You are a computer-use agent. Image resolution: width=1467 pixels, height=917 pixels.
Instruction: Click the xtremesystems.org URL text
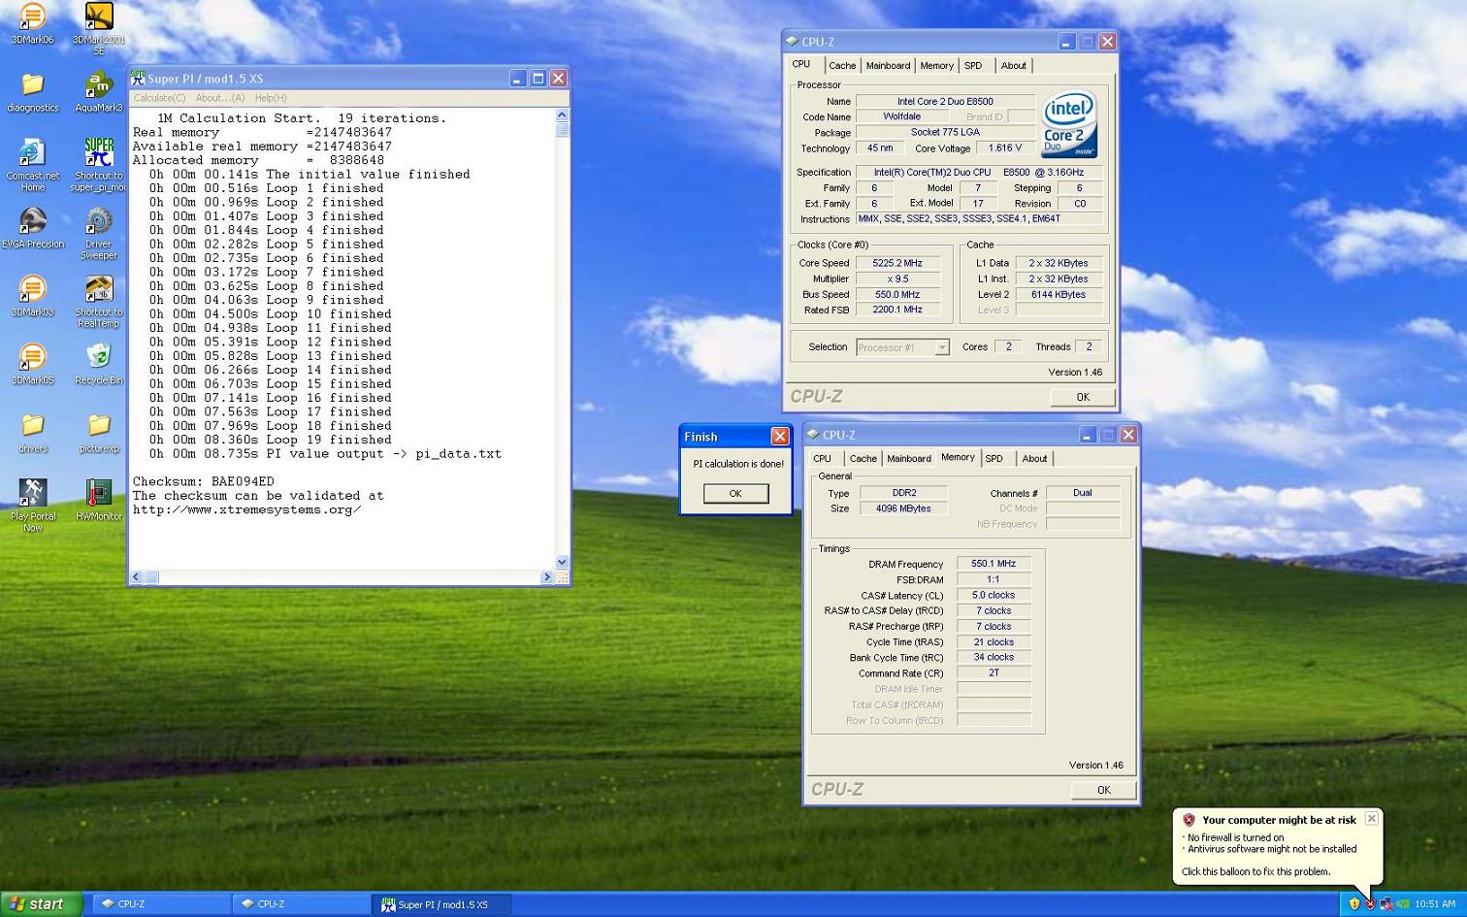246,510
